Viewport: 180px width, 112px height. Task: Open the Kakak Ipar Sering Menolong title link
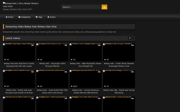coord(119,91)
